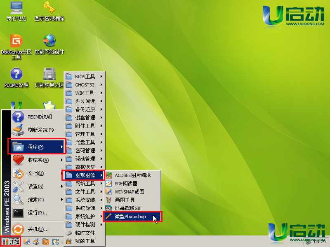
Task: Expand the 驱动管理 folder submenu
Action: click(85, 158)
